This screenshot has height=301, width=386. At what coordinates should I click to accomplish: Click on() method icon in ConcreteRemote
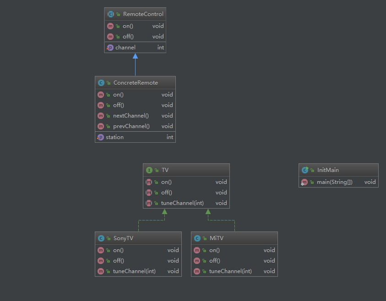pyautogui.click(x=101, y=95)
